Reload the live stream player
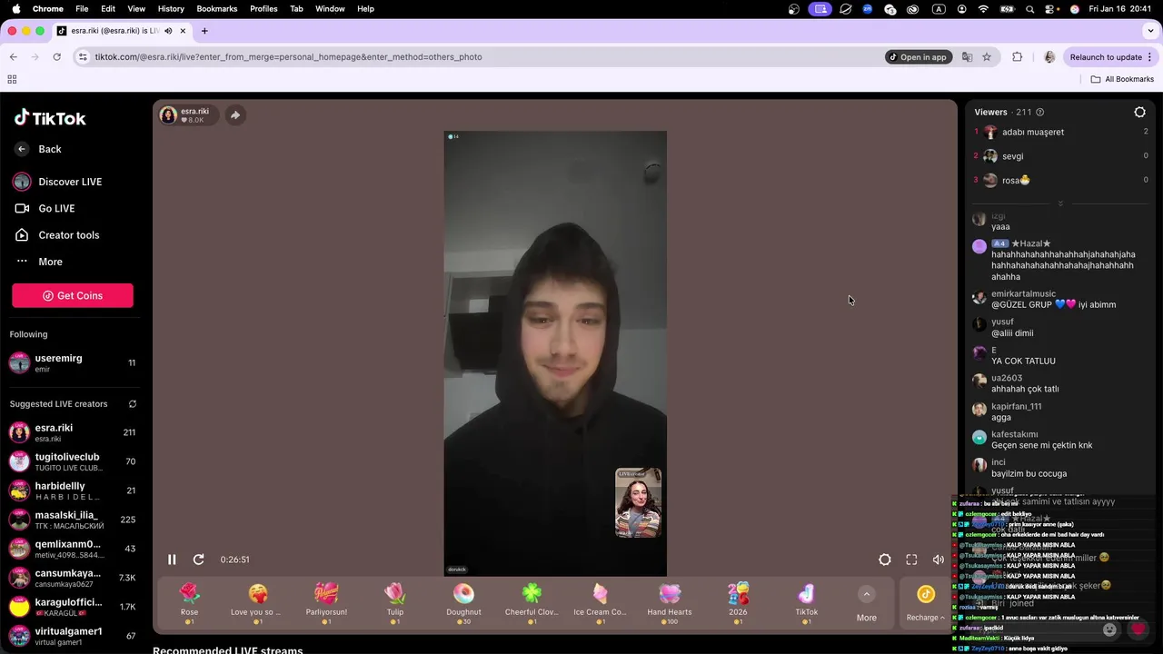 click(199, 560)
